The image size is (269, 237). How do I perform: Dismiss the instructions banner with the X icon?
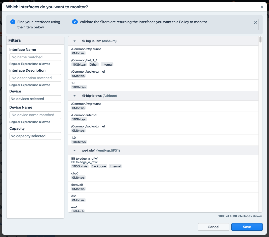[255, 22]
